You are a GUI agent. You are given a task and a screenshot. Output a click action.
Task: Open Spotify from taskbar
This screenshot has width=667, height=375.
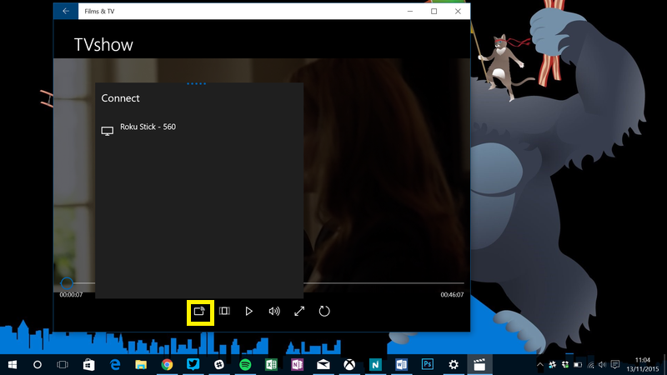(245, 365)
